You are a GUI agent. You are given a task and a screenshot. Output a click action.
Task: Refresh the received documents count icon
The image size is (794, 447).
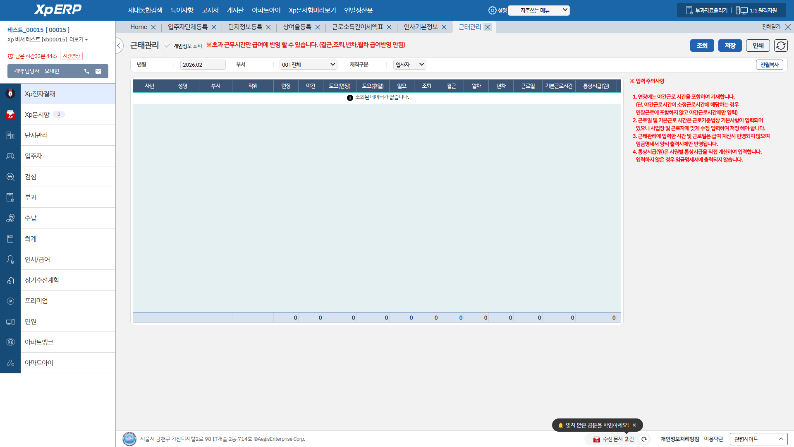click(644, 439)
